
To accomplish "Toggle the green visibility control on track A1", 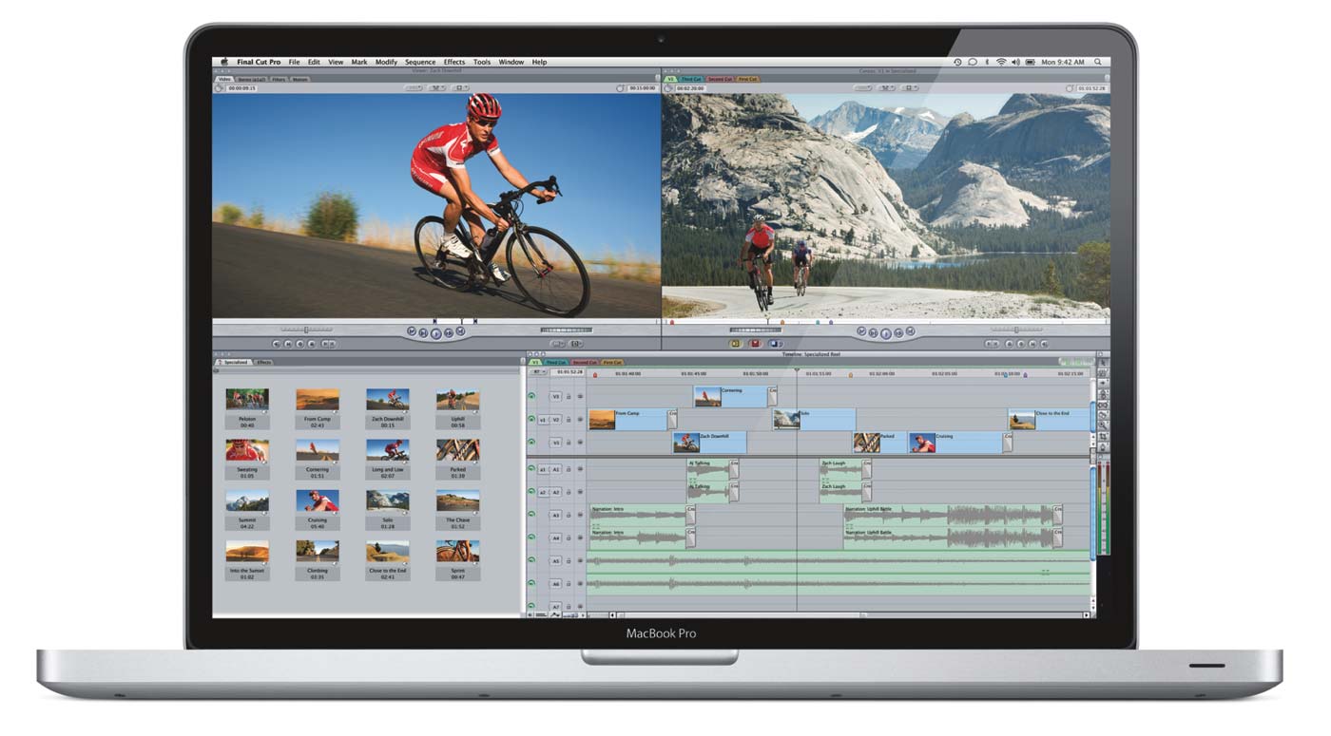I will (530, 467).
